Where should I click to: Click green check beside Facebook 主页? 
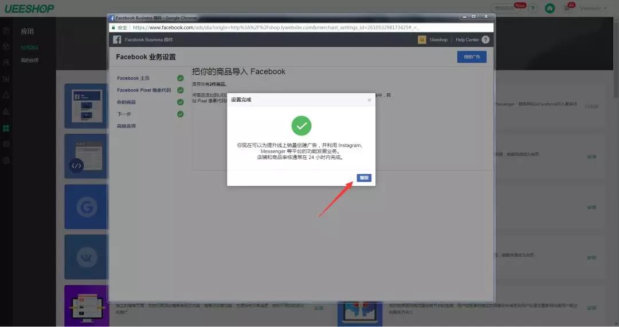coord(181,78)
